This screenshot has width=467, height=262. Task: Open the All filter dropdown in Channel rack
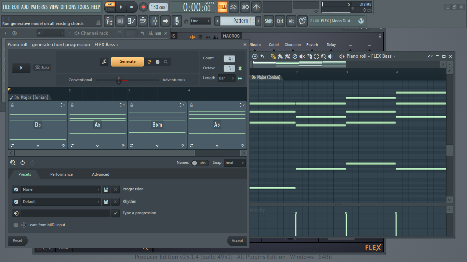pyautogui.click(x=51, y=33)
